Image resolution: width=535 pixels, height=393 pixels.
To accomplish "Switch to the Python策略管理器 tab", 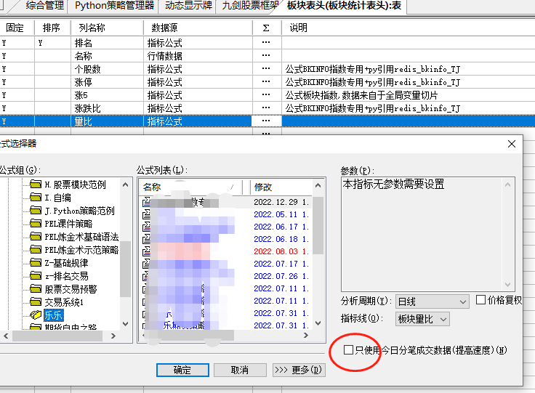I will pyautogui.click(x=114, y=6).
